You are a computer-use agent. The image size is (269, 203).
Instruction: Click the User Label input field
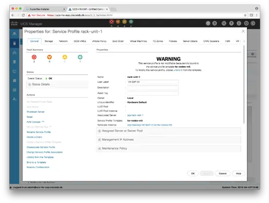pos(152,82)
